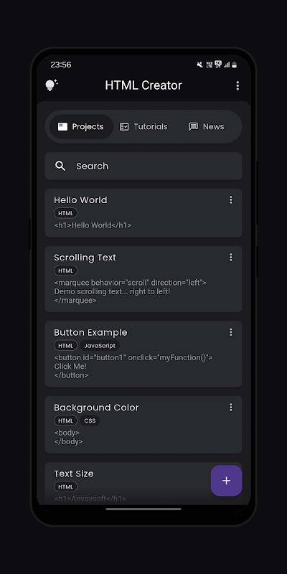Image resolution: width=287 pixels, height=574 pixels.
Task: Open the app overflow menu beside the title
Action: pyautogui.click(x=237, y=85)
